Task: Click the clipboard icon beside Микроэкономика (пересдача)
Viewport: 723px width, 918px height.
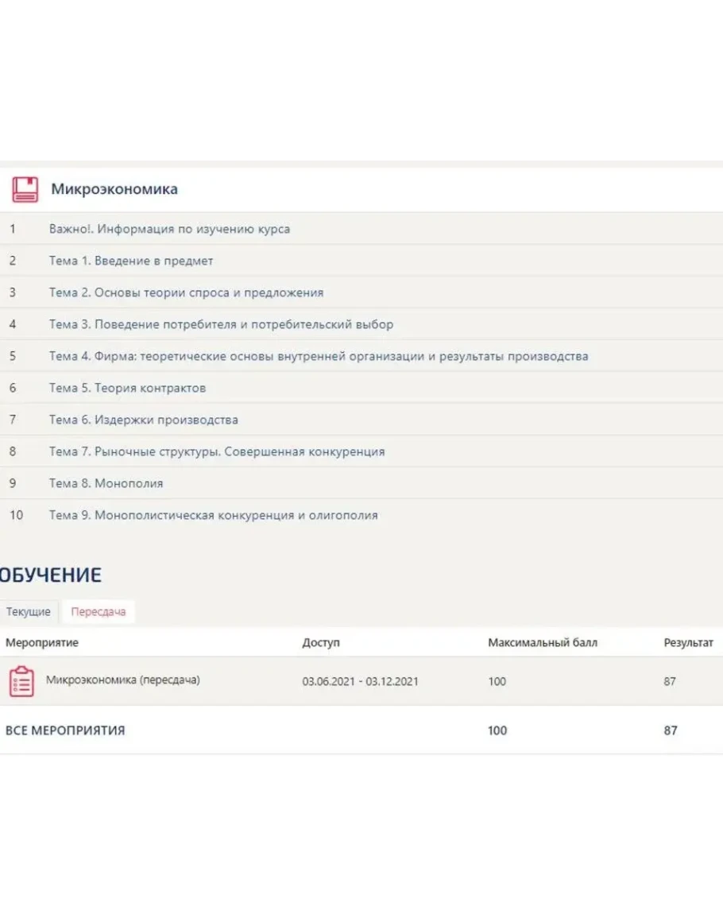Action: click(x=21, y=681)
